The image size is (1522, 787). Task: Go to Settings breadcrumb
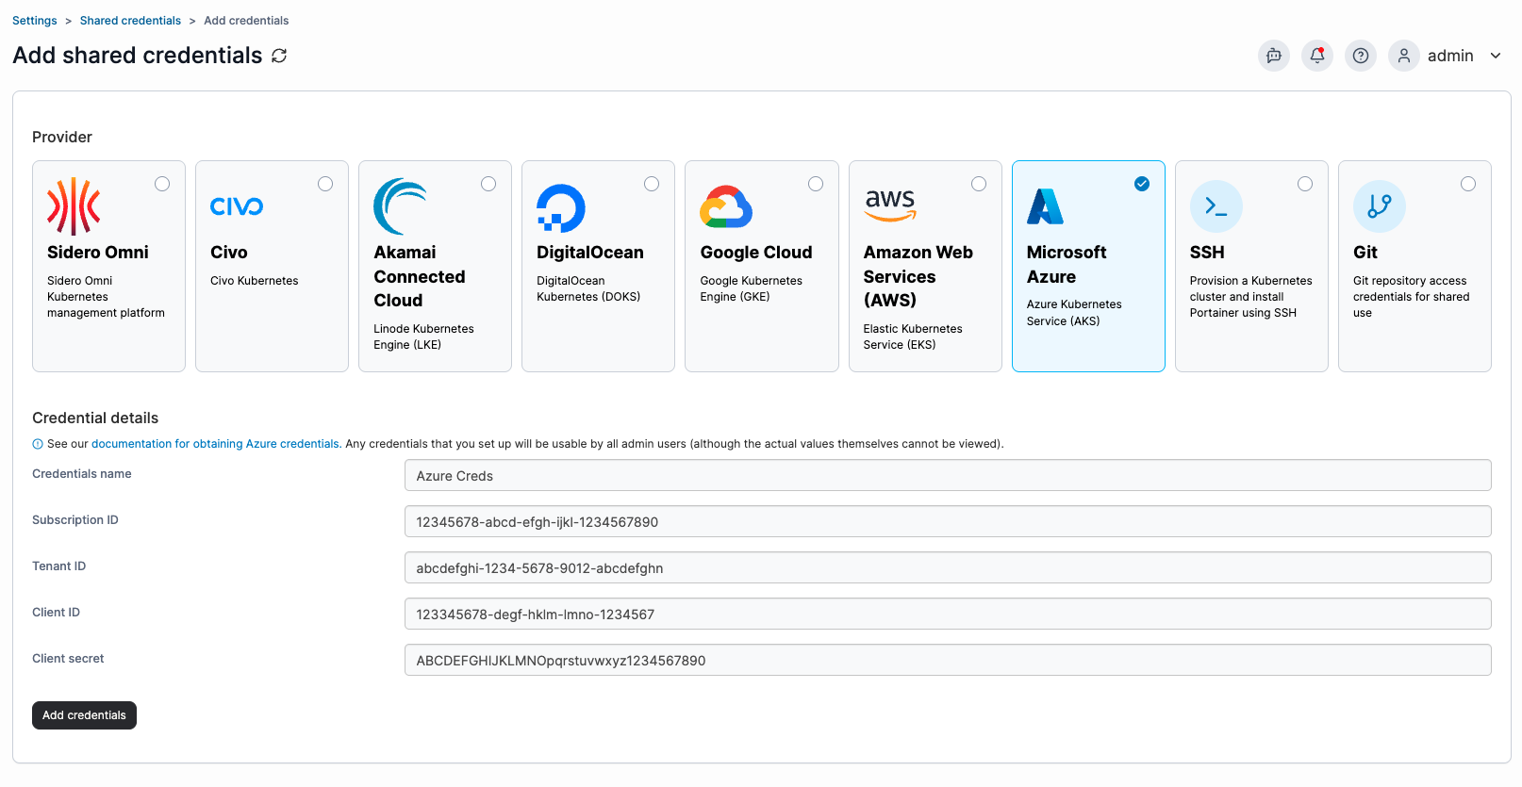(x=35, y=21)
